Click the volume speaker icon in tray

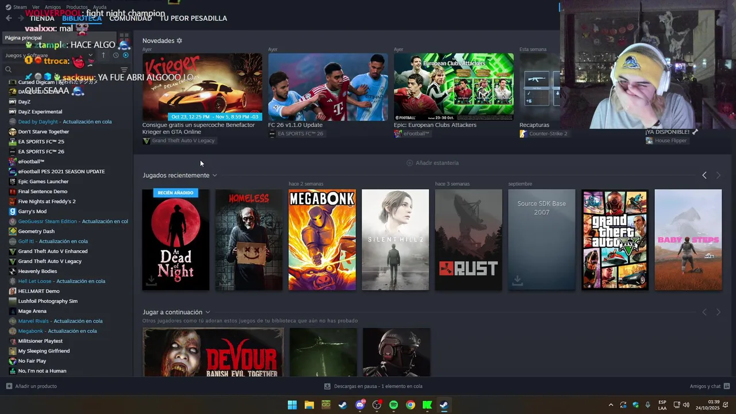click(686, 405)
